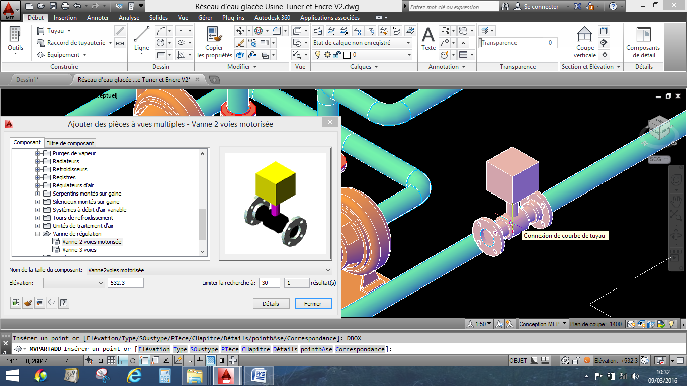Toggle the layer lock padlock icon

[x=337, y=55]
